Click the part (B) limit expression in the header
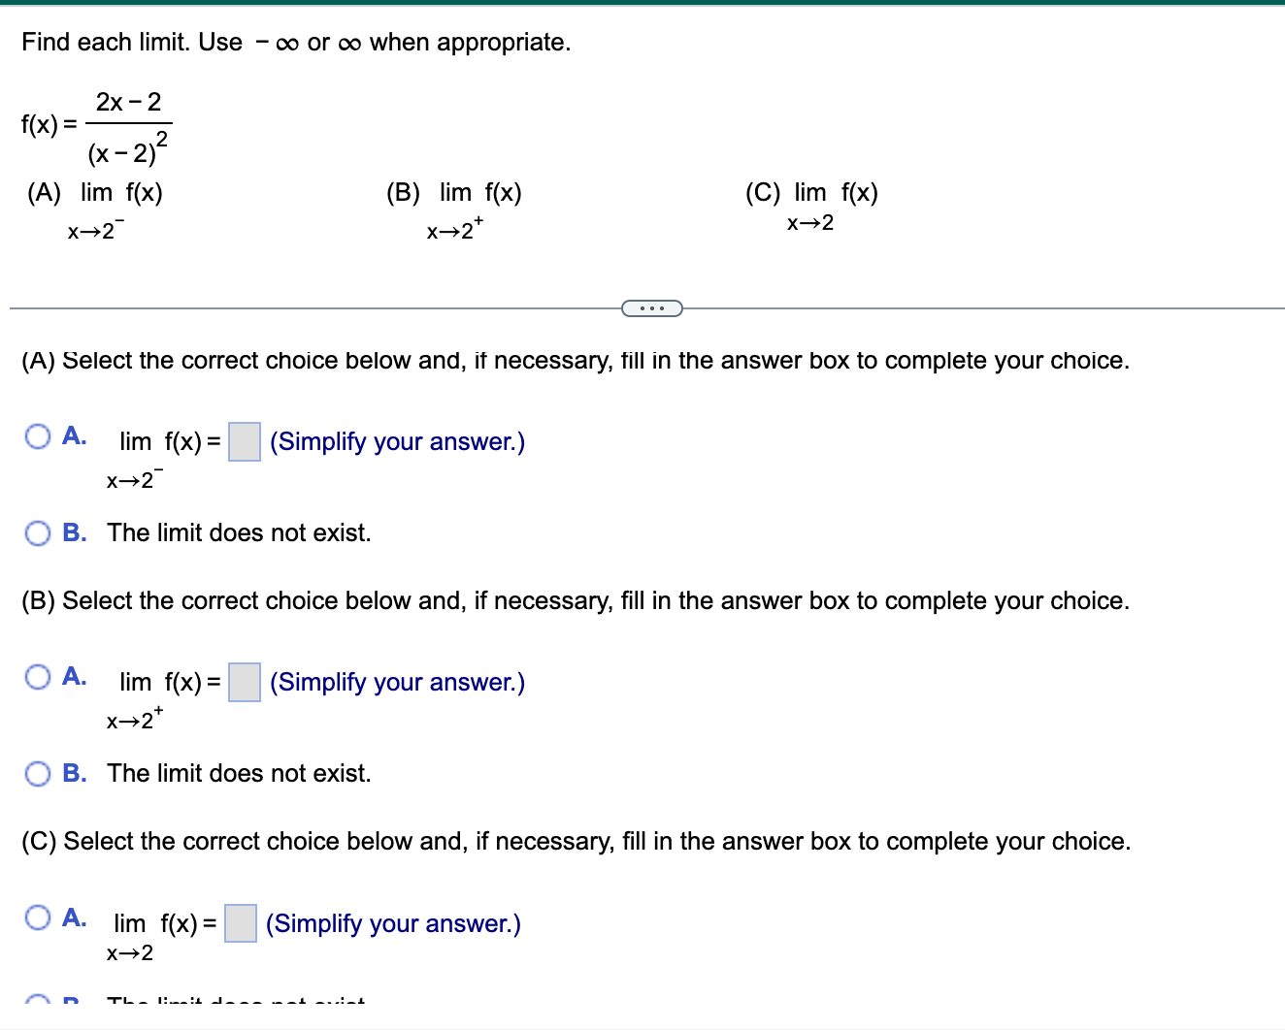 pos(454,206)
